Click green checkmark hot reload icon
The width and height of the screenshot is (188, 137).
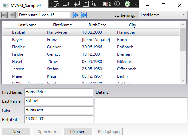click(x=127, y=4)
